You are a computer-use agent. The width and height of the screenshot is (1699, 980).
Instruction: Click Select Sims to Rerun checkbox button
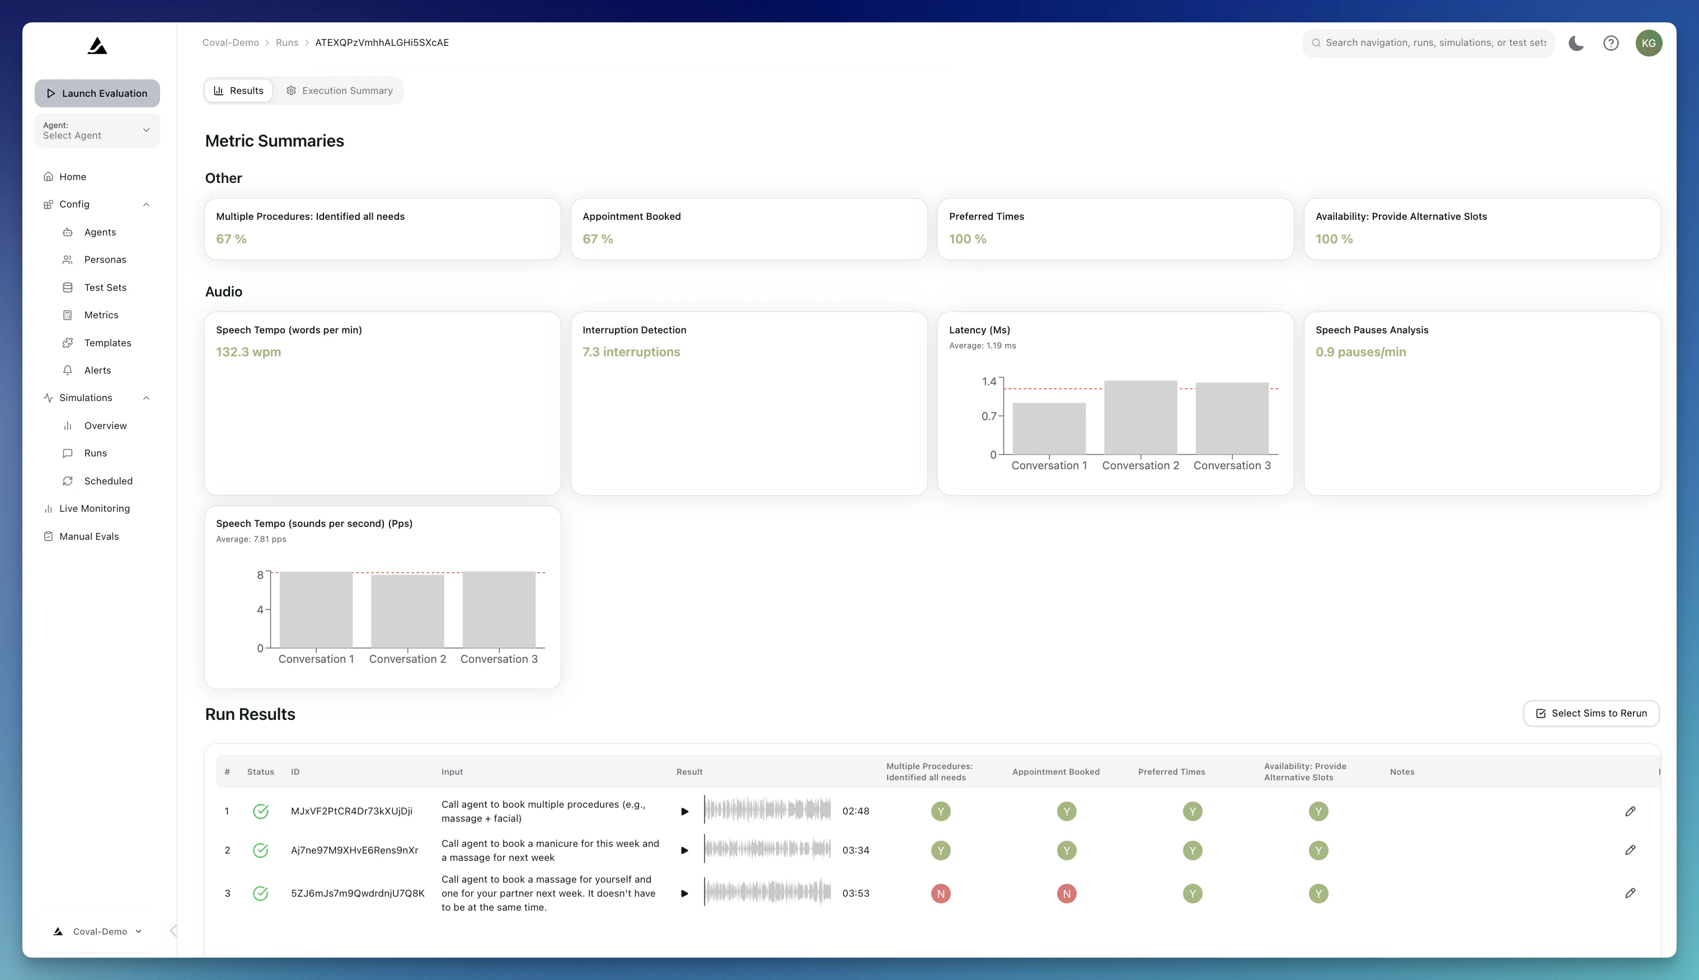point(1591,713)
